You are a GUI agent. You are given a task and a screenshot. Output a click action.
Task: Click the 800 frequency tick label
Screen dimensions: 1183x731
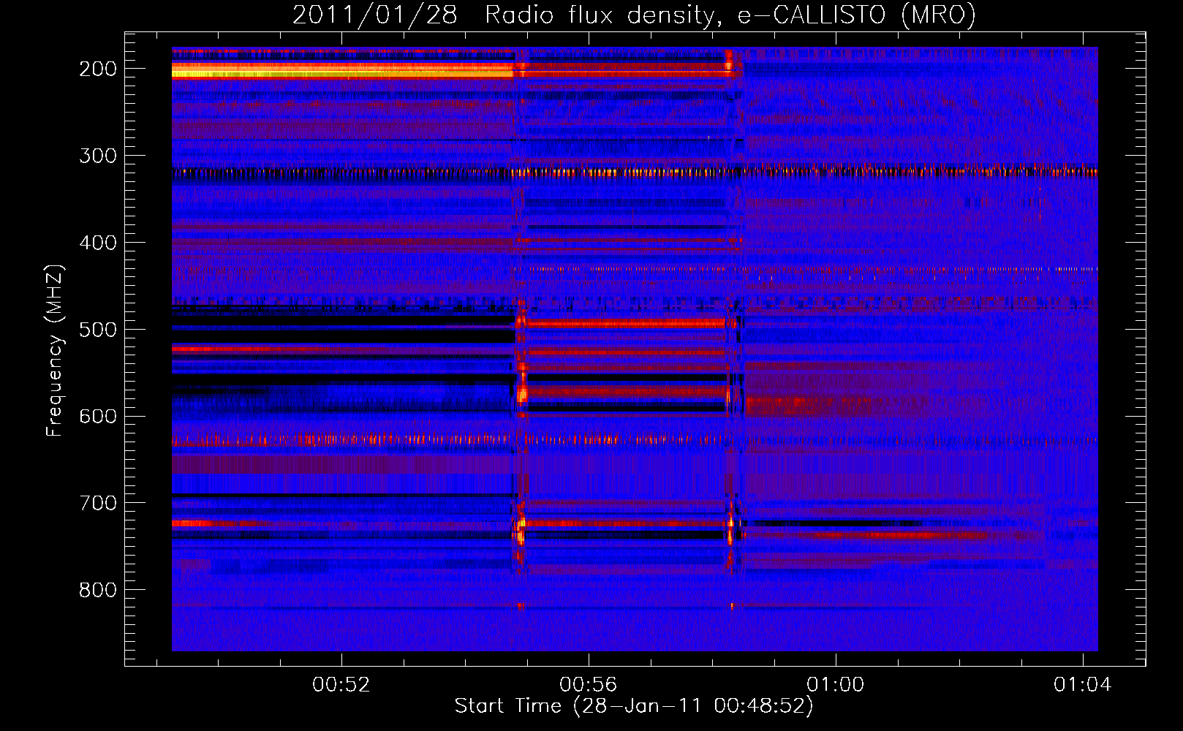tap(98, 590)
